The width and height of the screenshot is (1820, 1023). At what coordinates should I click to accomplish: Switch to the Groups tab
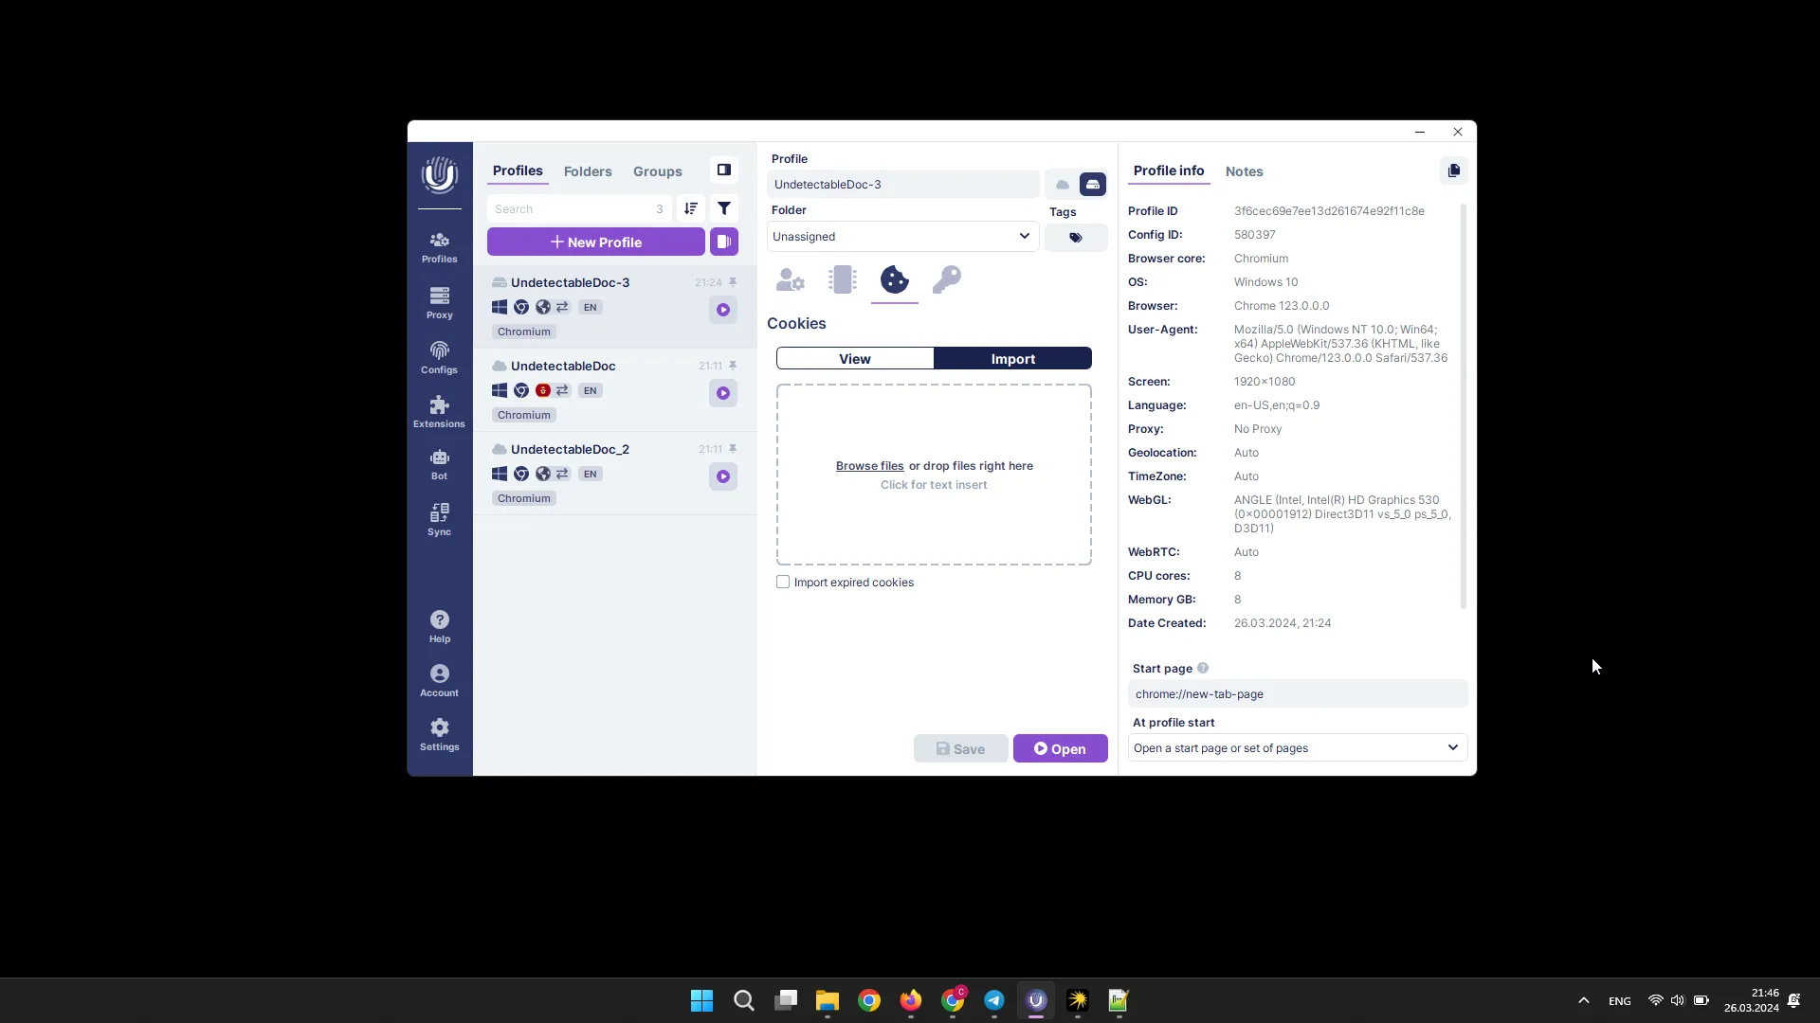point(658,171)
